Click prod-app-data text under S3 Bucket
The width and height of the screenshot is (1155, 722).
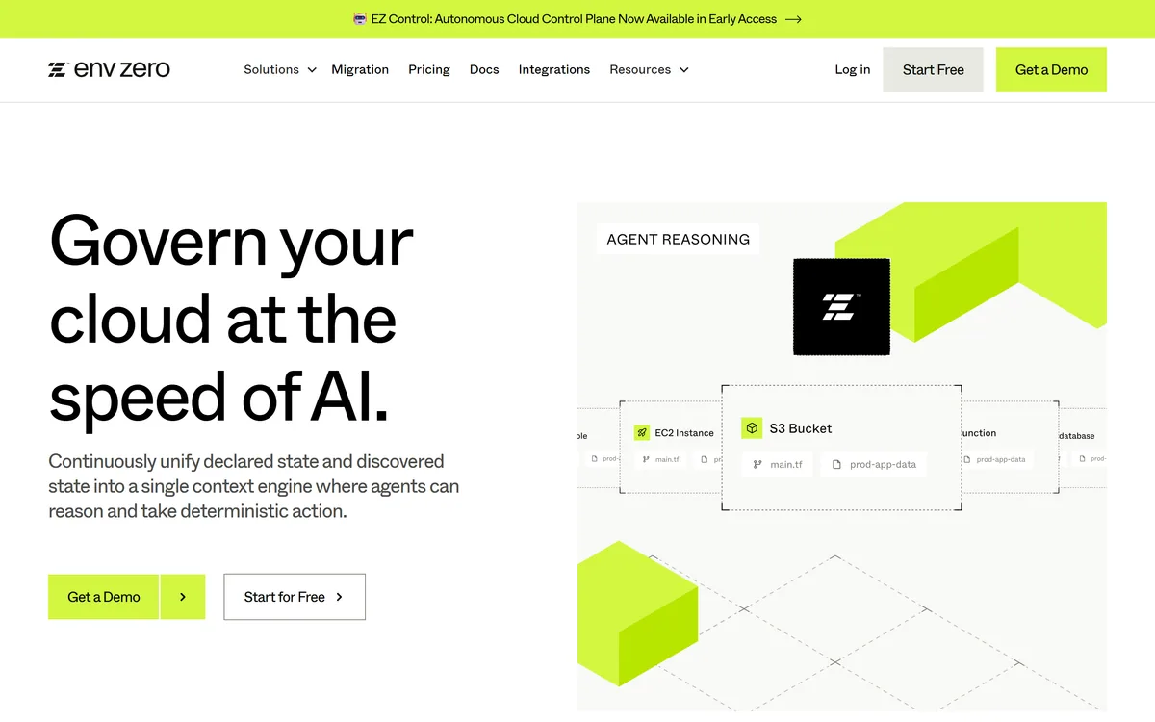coord(883,464)
